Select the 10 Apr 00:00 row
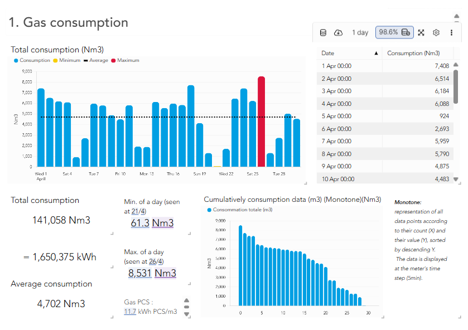This screenshot has width=468, height=330. (x=385, y=179)
